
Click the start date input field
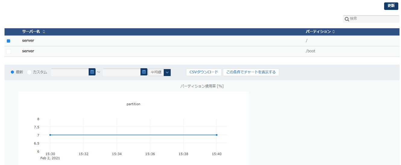[x=70, y=72]
